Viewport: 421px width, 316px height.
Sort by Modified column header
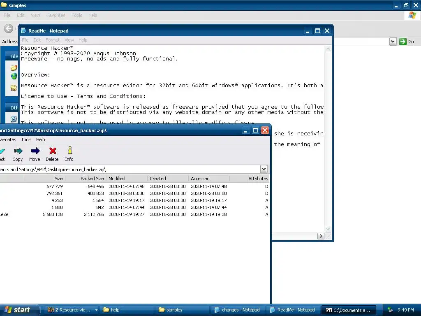tap(127, 179)
